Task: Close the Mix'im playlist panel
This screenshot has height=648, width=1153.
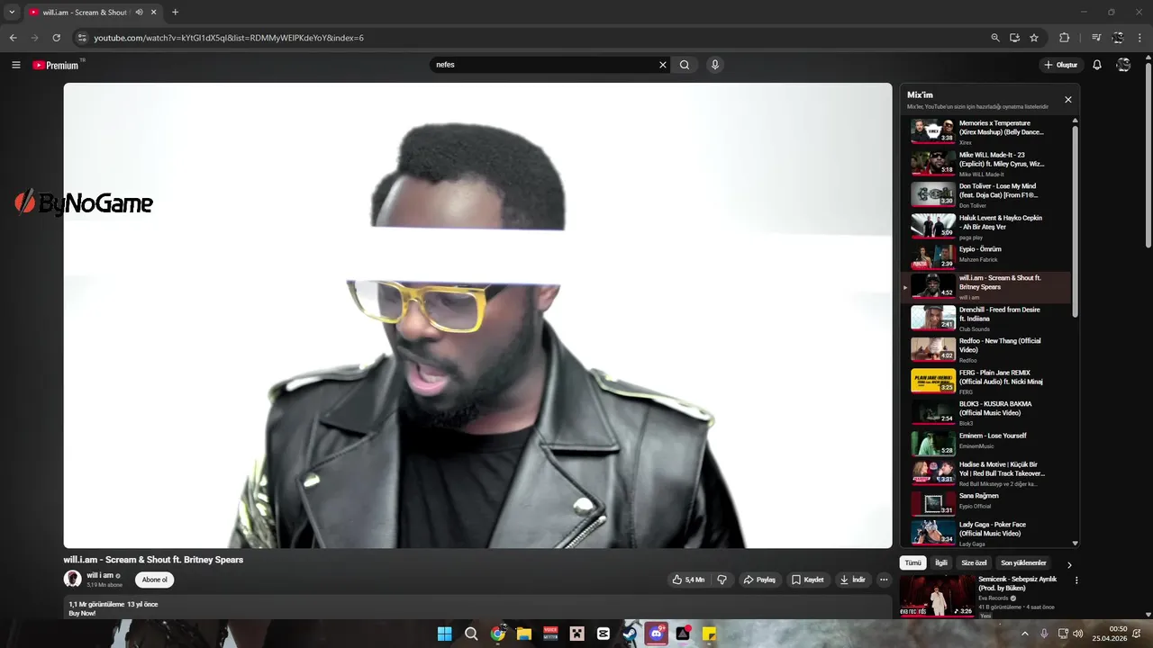Action: pyautogui.click(x=1068, y=100)
